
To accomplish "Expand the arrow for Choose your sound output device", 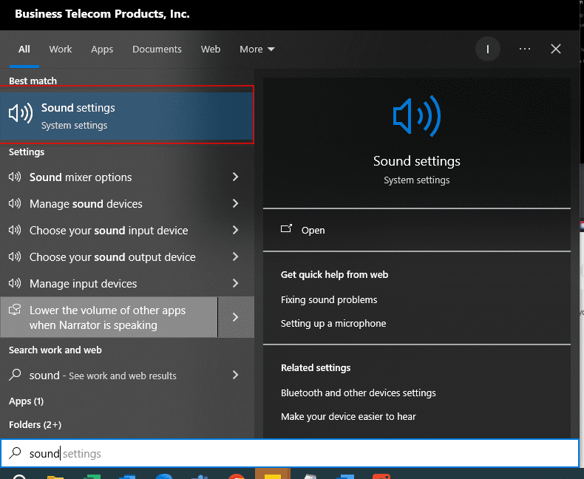I will click(235, 257).
